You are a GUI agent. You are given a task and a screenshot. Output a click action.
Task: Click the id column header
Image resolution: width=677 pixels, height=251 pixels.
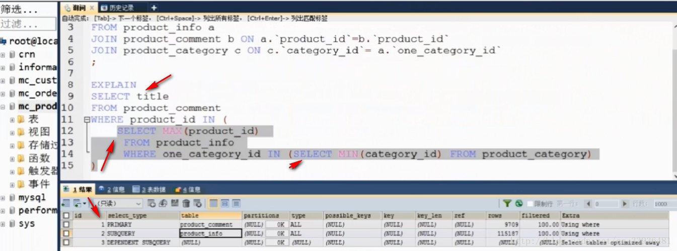[89, 215]
